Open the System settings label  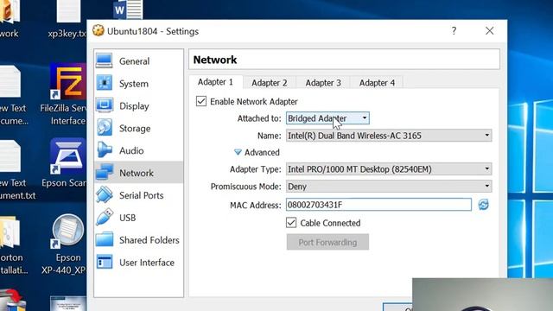coord(134,84)
